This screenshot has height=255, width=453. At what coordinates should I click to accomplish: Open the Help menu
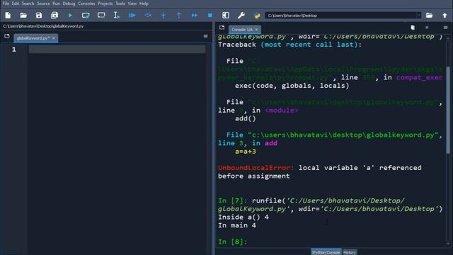coord(144,4)
